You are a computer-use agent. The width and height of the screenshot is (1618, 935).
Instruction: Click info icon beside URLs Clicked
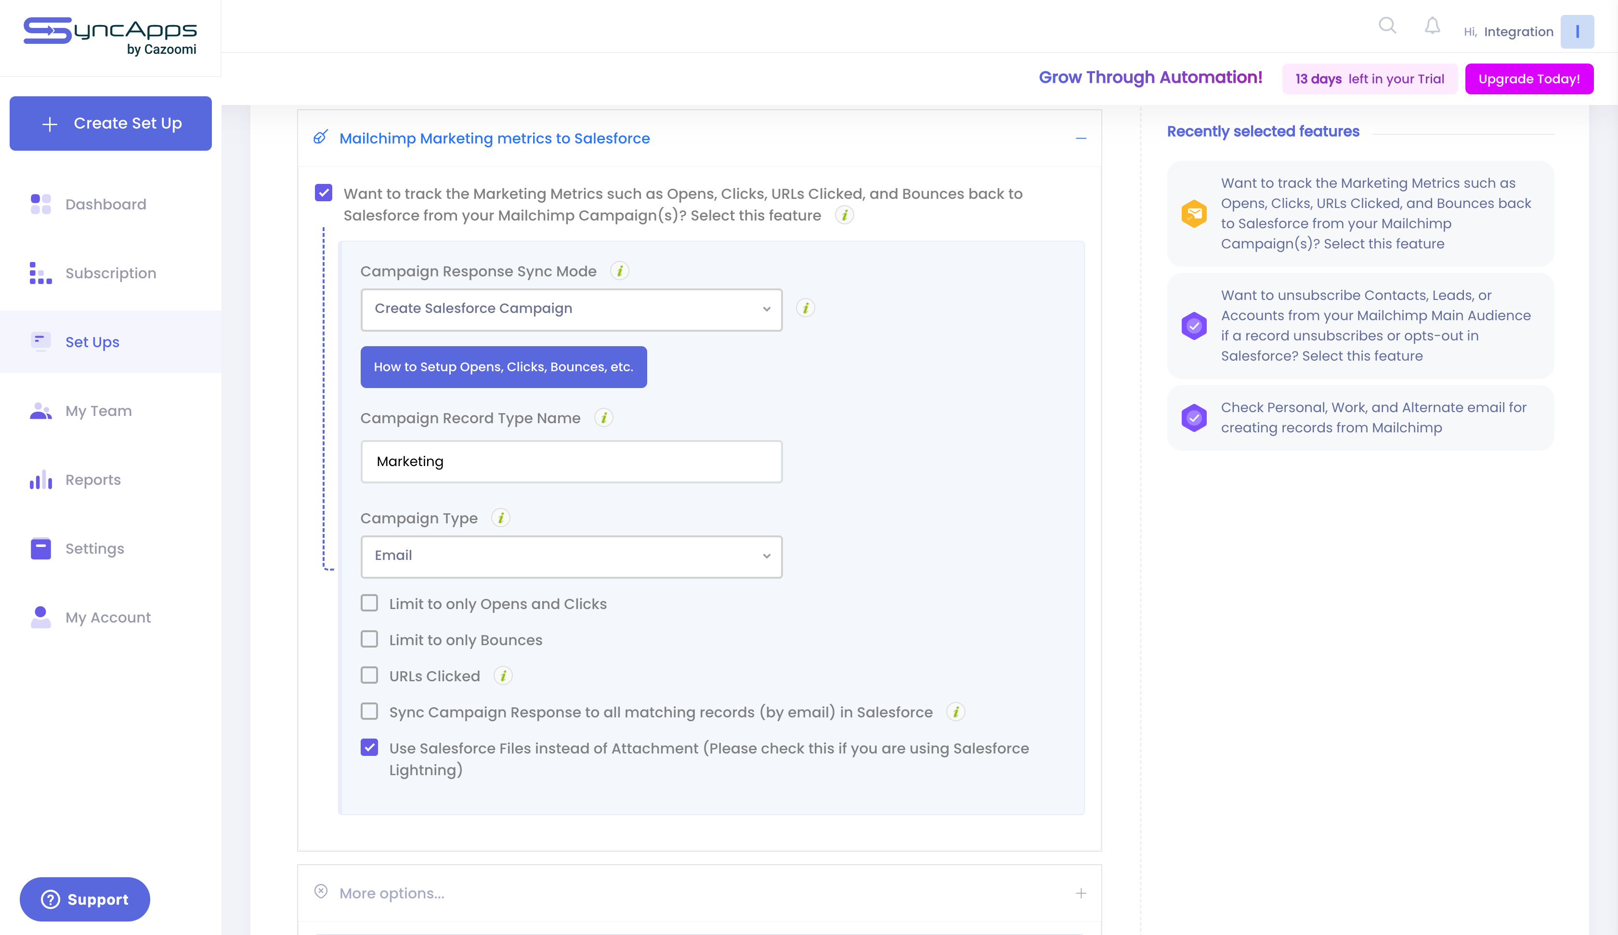pos(503,675)
